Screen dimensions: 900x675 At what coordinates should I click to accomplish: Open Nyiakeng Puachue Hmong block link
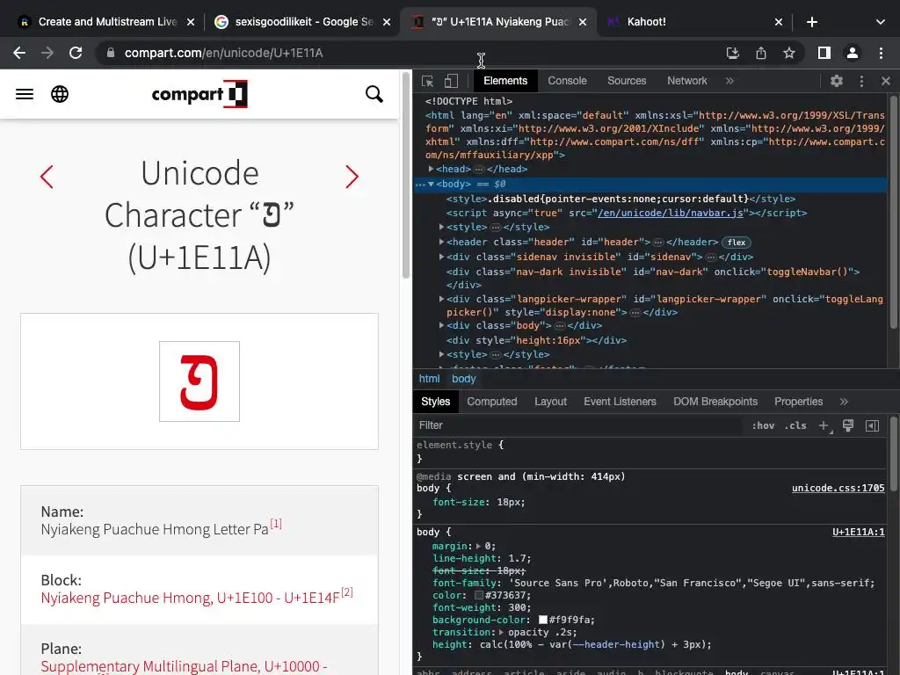coord(191,598)
